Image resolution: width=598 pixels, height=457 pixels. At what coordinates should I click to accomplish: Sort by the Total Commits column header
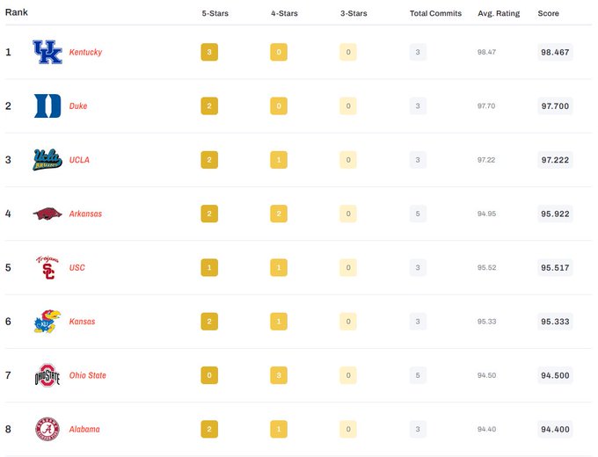[x=435, y=13]
